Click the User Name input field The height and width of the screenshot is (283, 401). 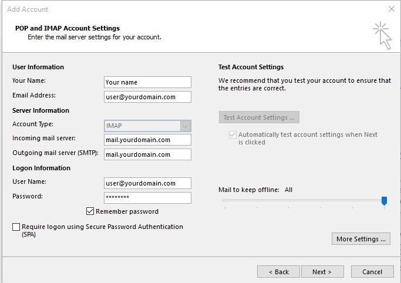coord(147,183)
